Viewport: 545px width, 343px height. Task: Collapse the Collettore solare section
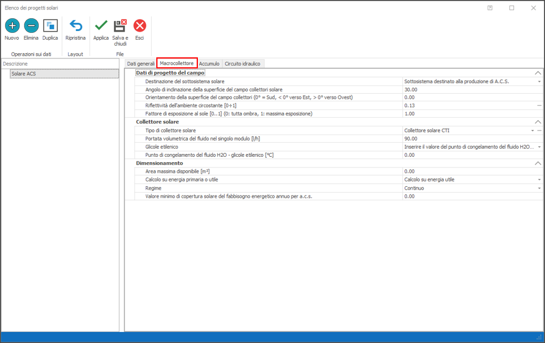point(537,122)
